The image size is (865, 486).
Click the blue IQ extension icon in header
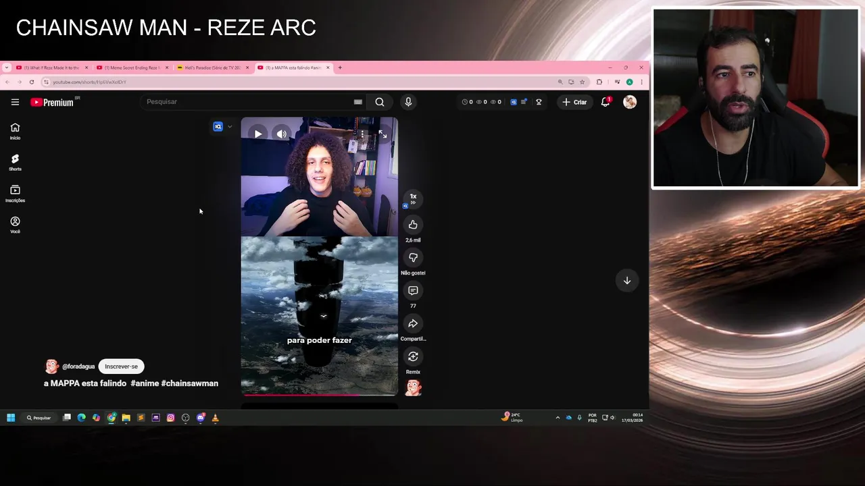(514, 102)
